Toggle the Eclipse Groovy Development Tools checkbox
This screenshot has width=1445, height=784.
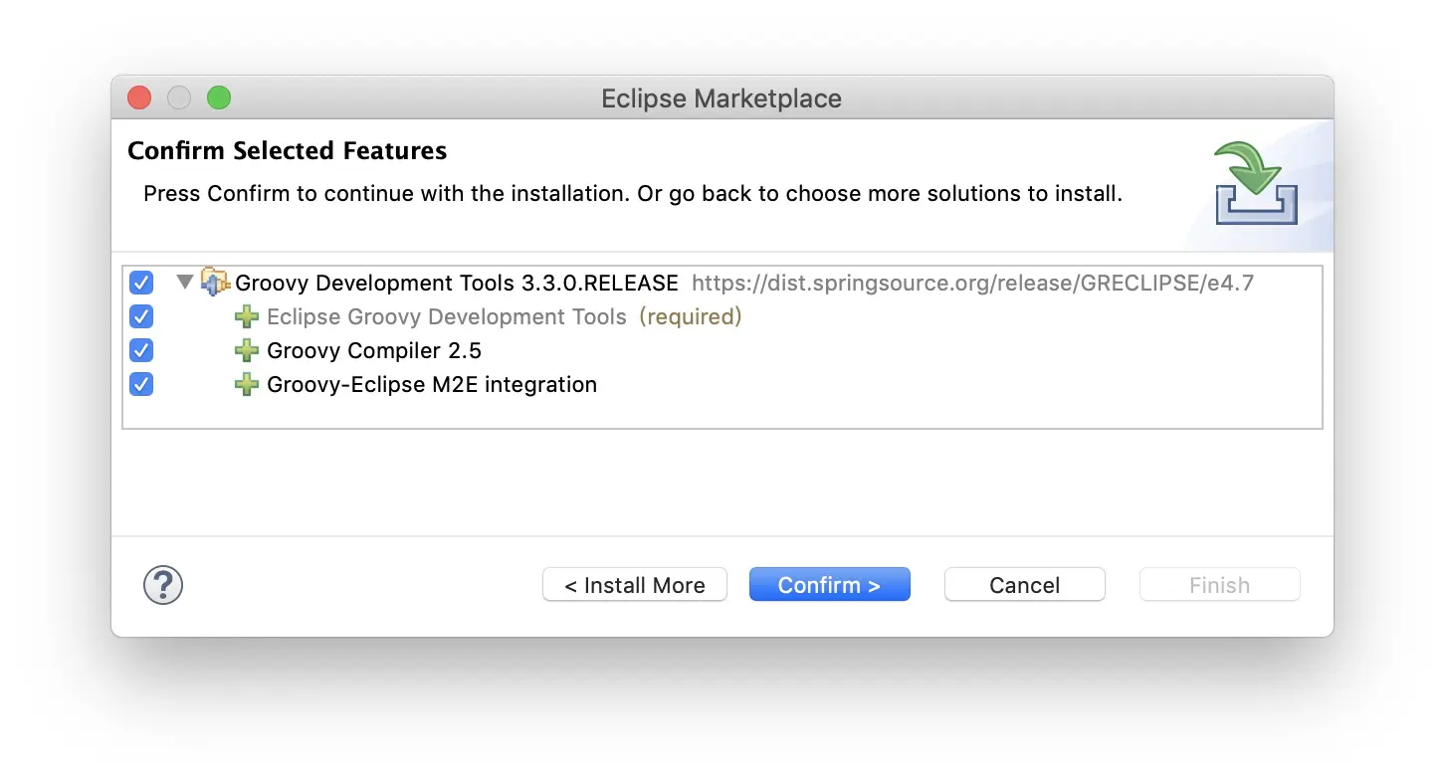(141, 317)
